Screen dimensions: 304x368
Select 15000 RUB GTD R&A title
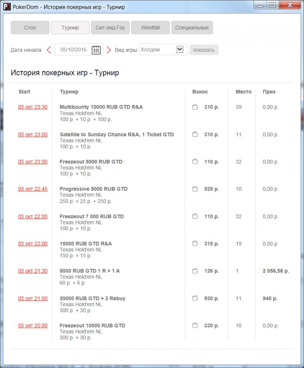86,243
